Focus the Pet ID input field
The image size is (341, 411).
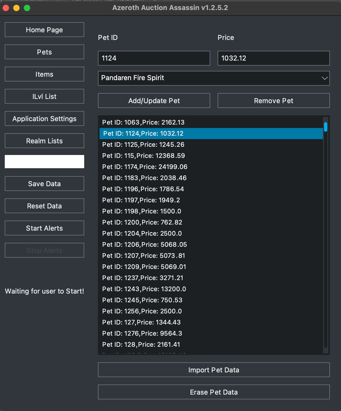(154, 58)
